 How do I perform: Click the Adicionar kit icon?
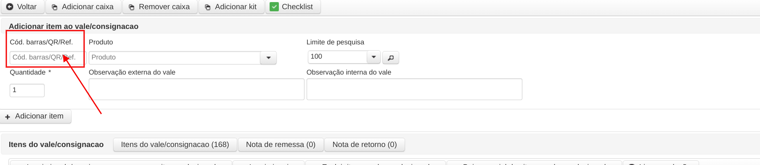click(207, 7)
